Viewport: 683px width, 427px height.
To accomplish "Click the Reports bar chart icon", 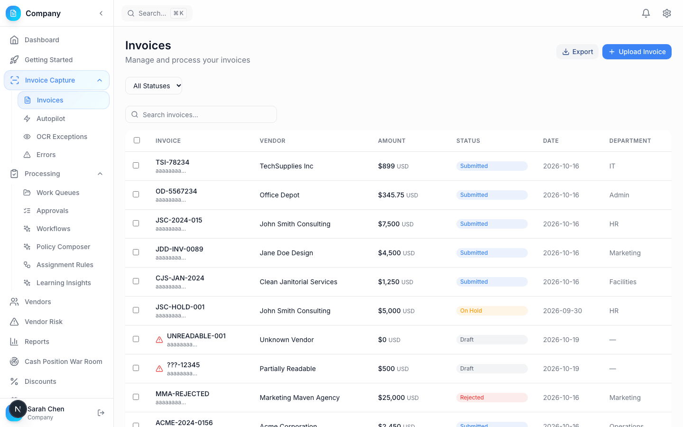I will pos(14,342).
